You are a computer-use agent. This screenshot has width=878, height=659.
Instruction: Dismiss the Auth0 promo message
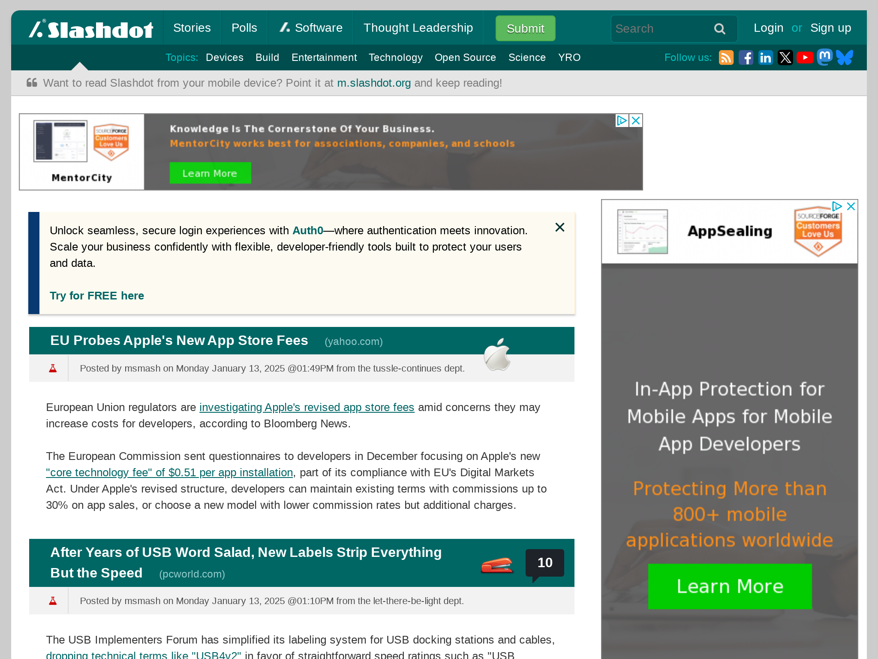tap(559, 227)
